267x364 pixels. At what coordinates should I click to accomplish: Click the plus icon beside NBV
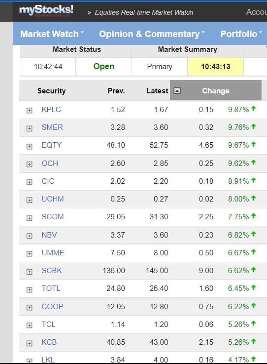coord(29,236)
